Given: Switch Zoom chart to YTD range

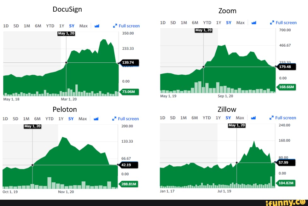Looking at the screenshot, I should [207, 23].
